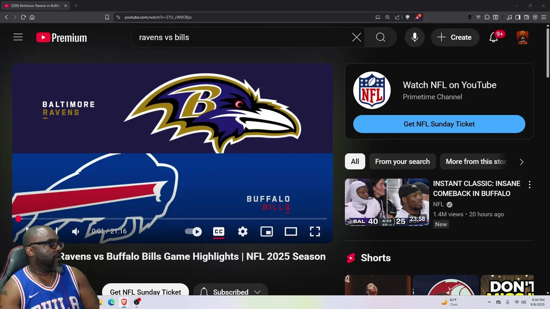Go to YouTube Premium home logo
This screenshot has height=309, width=550.
click(61, 38)
